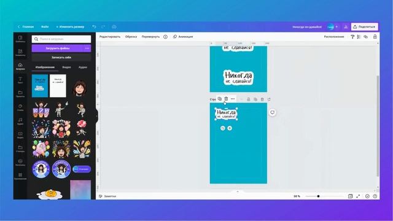
Task: Click the copy style paint-roller icon
Action: 352,37
